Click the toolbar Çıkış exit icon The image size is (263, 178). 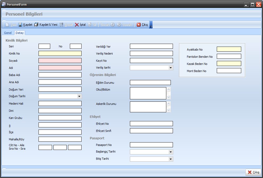click(x=139, y=25)
